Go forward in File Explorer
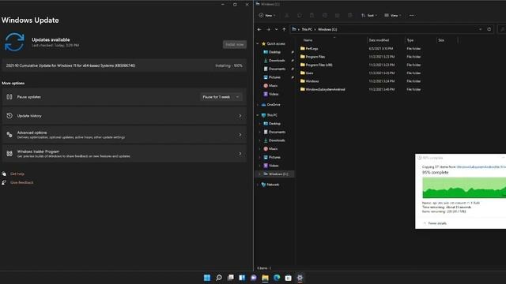 [268, 29]
